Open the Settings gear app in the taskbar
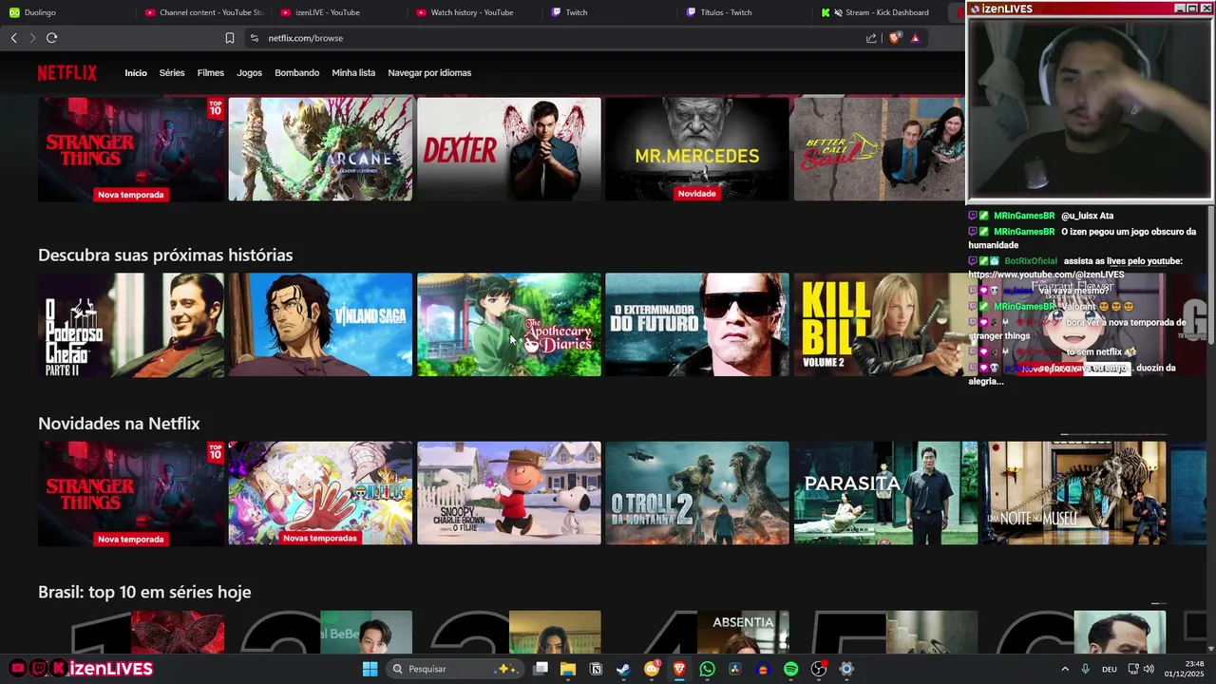 click(846, 669)
